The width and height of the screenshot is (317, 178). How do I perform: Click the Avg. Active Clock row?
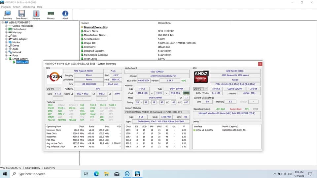(x=83, y=143)
